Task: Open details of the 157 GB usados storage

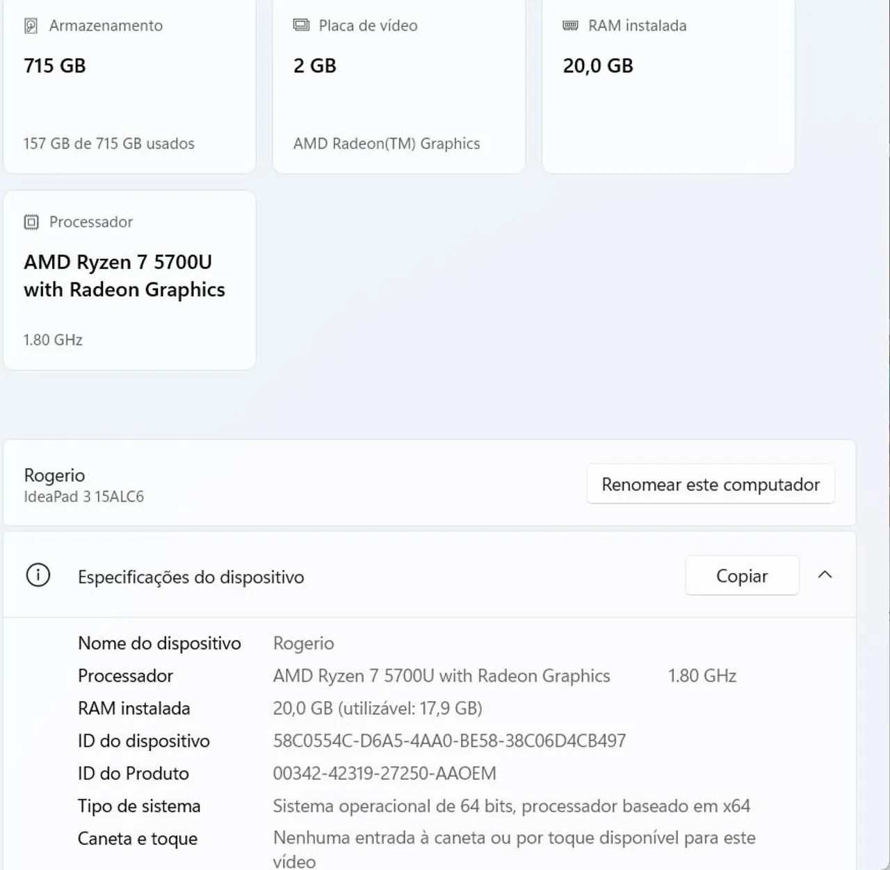Action: coord(108,144)
